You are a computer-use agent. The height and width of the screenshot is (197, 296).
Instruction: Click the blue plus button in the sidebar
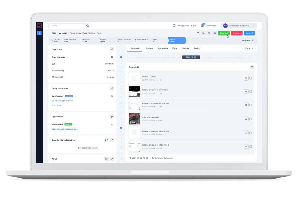pyautogui.click(x=39, y=33)
